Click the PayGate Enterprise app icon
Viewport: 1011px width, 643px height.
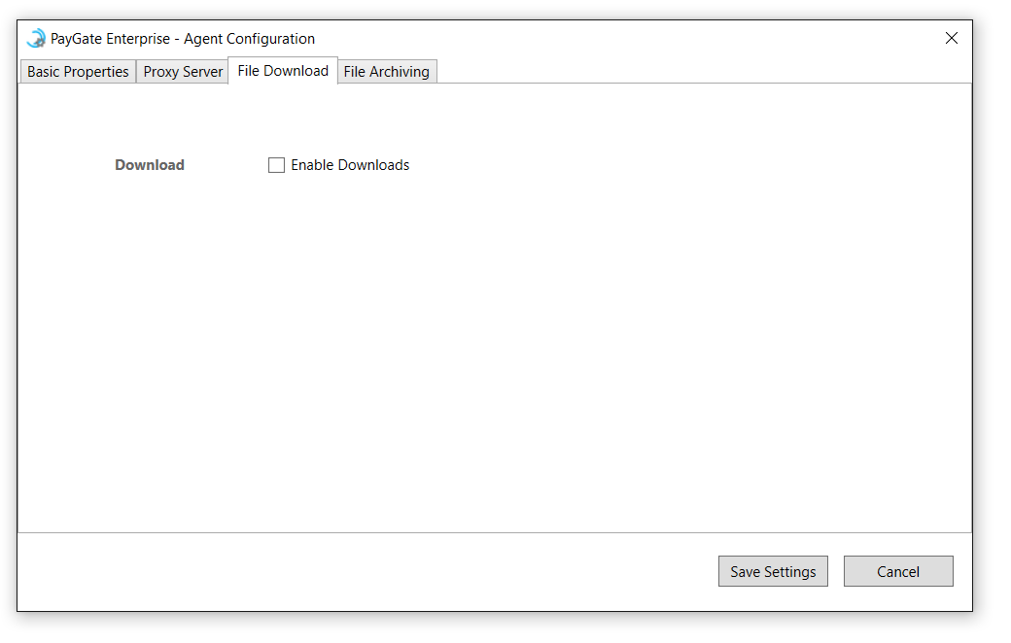pyautogui.click(x=36, y=39)
